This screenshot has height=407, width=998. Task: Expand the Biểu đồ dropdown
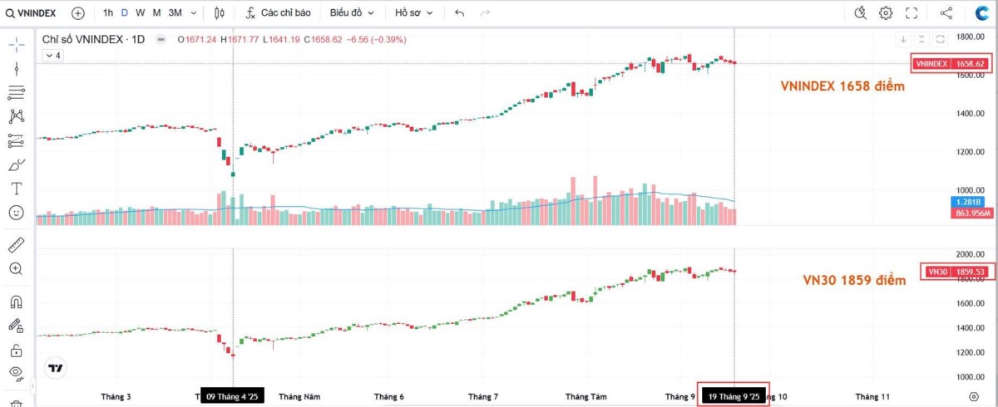coord(352,13)
